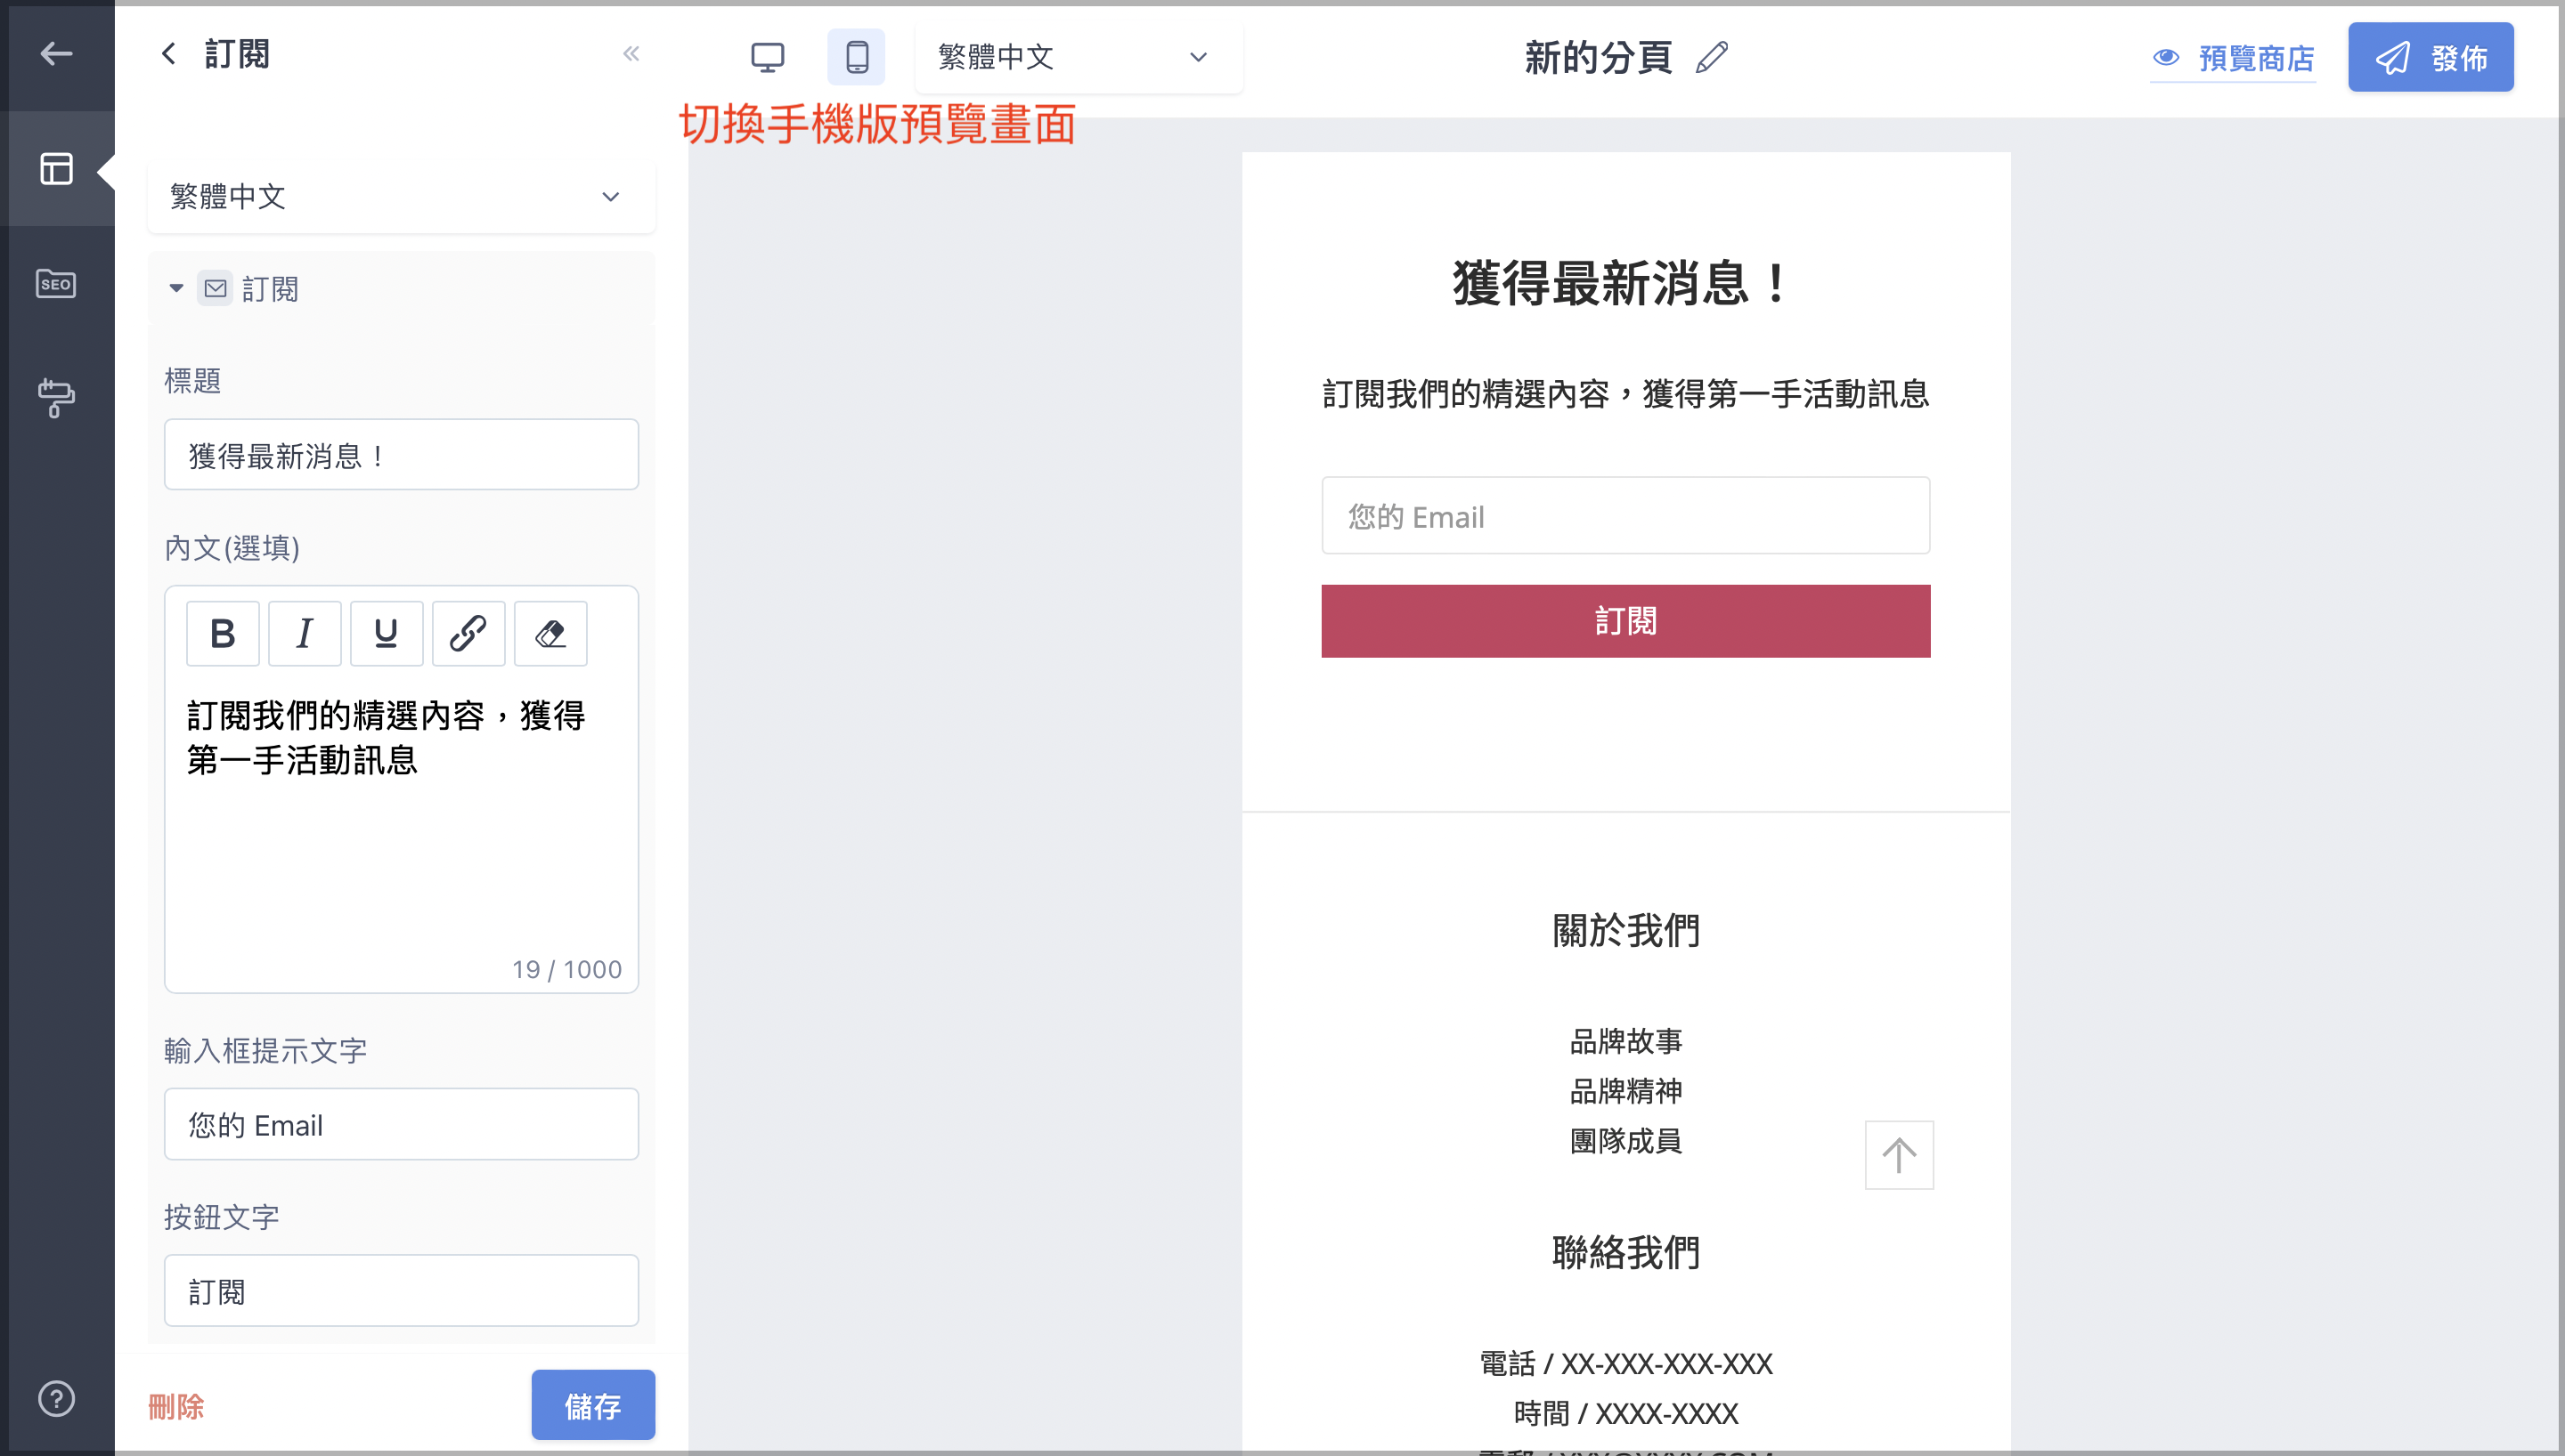Click the 發佈 publish button
Viewport: 2565px width, 1456px height.
click(2430, 58)
